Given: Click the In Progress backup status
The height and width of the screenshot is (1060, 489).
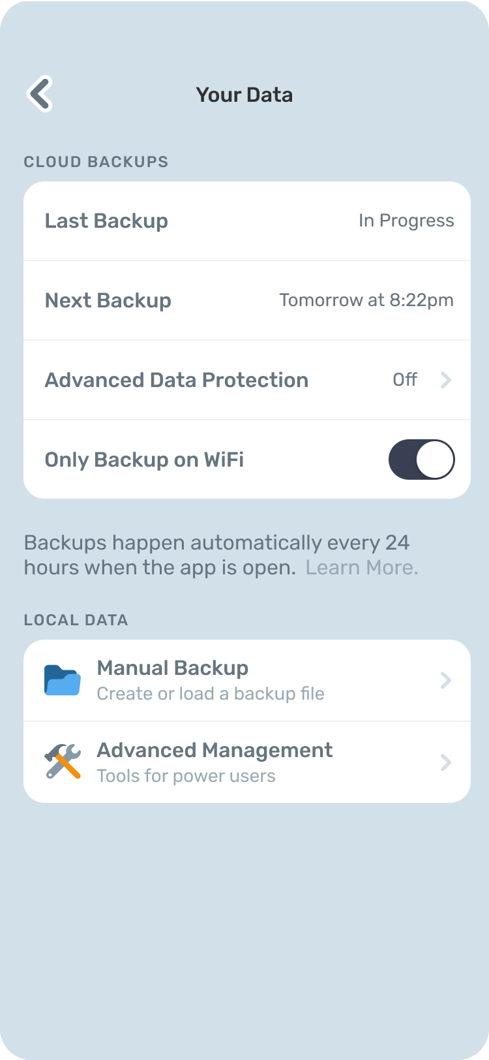Looking at the screenshot, I should coord(406,221).
